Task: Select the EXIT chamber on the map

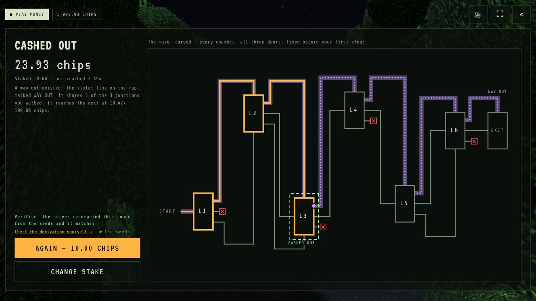Action: point(498,130)
